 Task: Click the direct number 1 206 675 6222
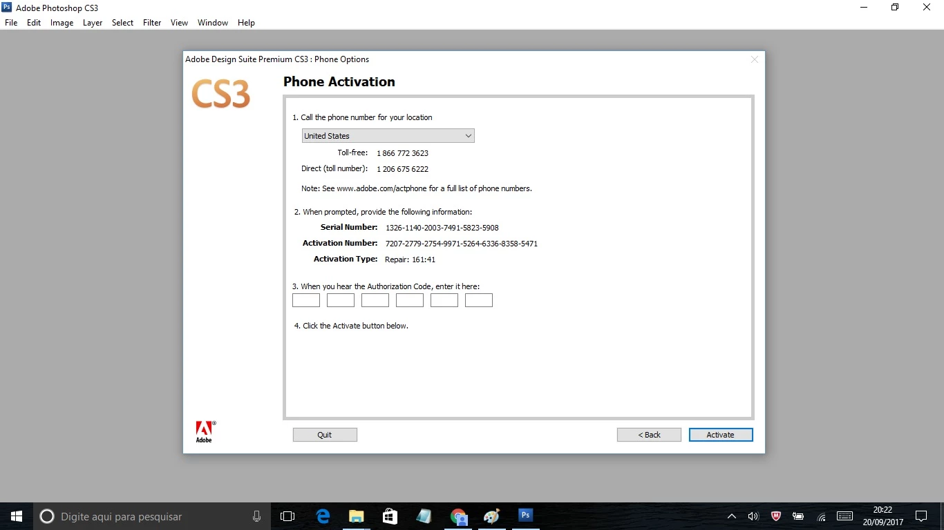coord(402,169)
